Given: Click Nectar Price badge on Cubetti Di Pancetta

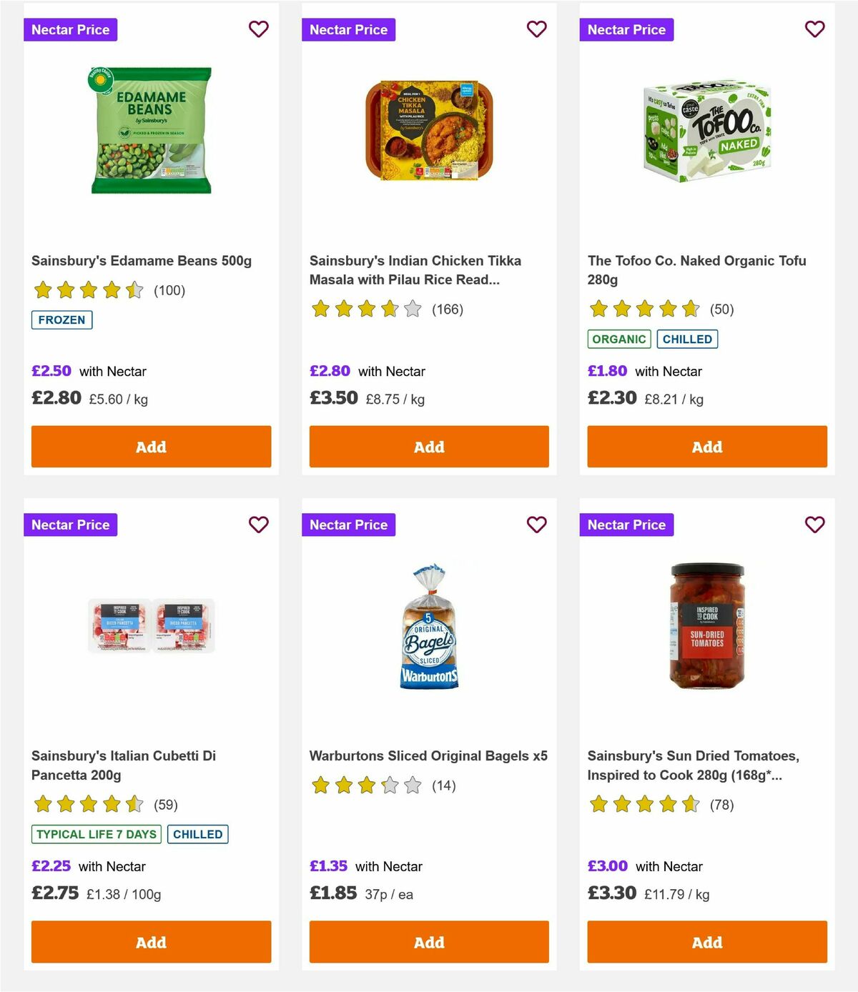Looking at the screenshot, I should [71, 524].
